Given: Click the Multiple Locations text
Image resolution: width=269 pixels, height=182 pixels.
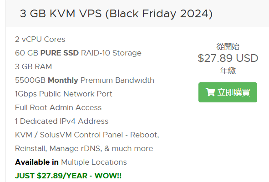Looking at the screenshot, I should 94,162.
